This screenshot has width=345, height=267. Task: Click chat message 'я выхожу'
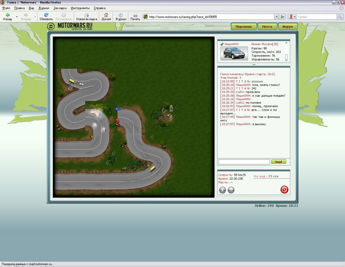tap(259, 124)
